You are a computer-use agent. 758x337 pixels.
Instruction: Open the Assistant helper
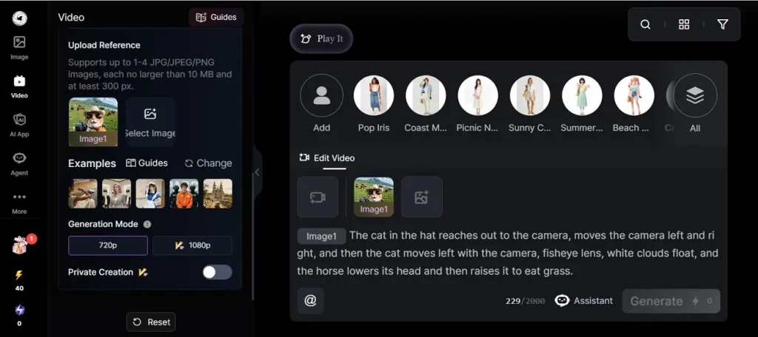[584, 301]
